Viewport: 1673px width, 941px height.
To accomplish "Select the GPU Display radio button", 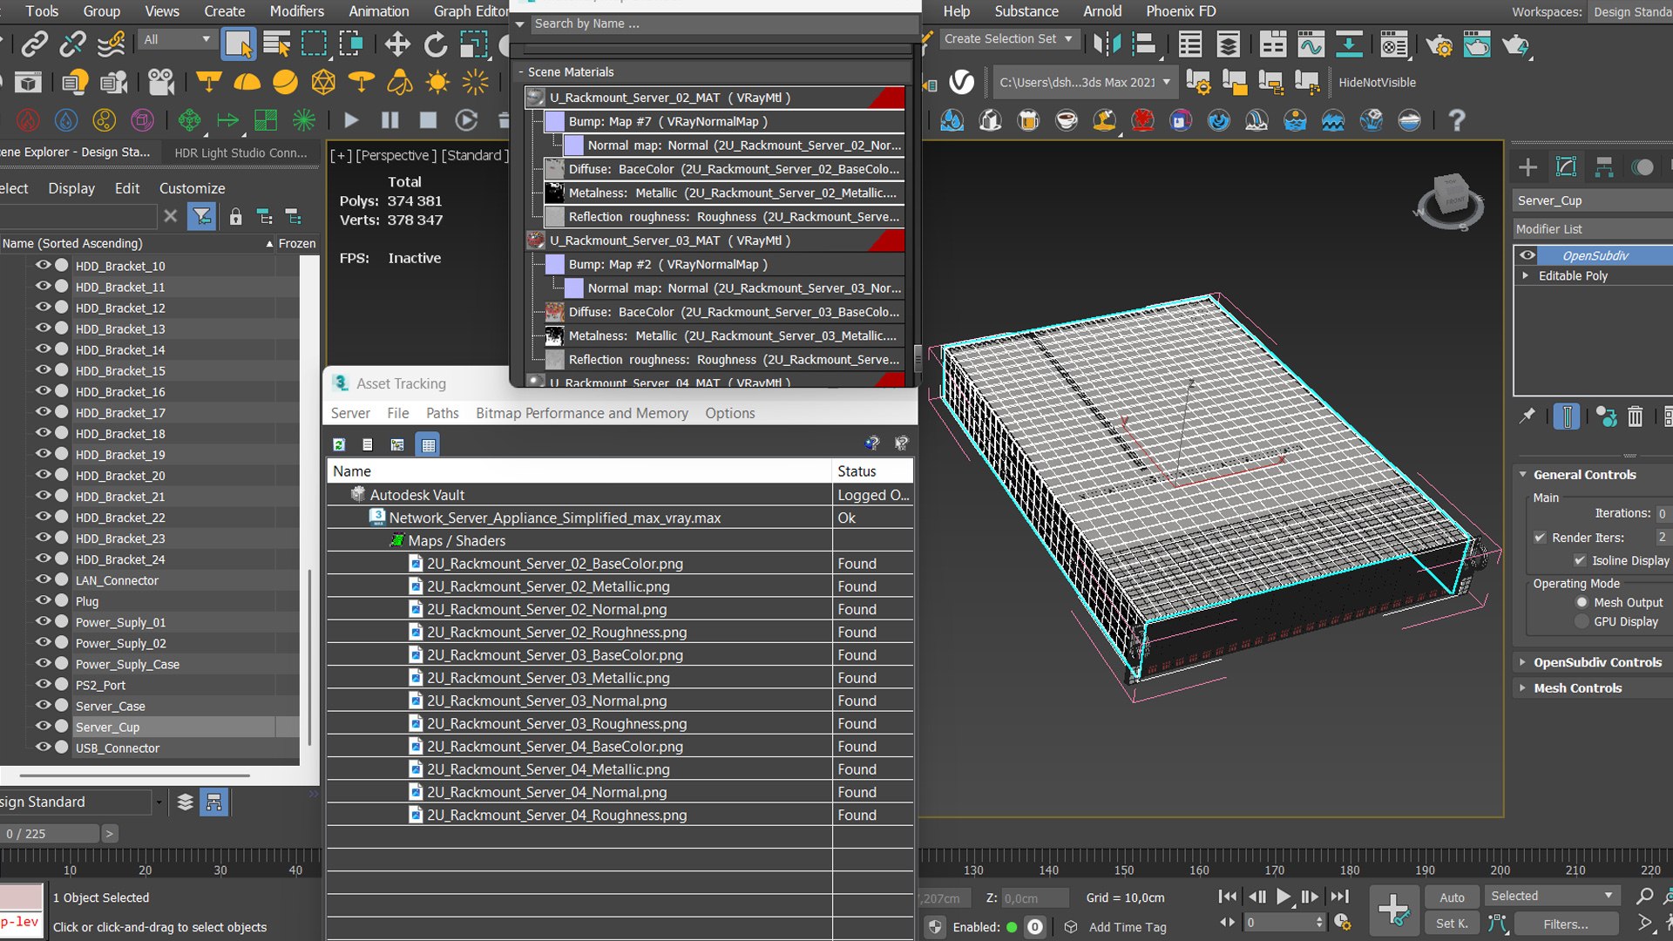I will pos(1582,621).
